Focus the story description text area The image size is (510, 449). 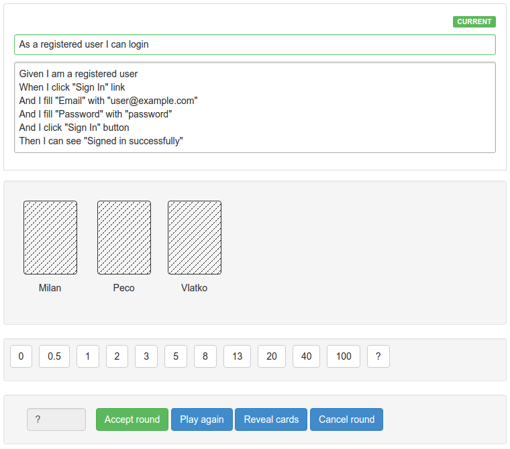click(255, 107)
